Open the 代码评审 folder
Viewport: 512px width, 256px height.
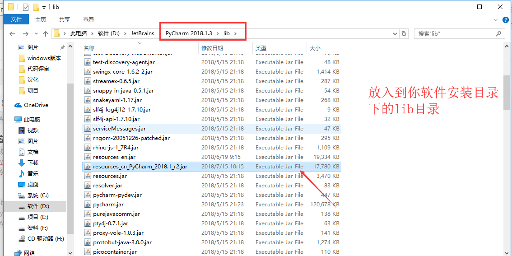coord(38,69)
